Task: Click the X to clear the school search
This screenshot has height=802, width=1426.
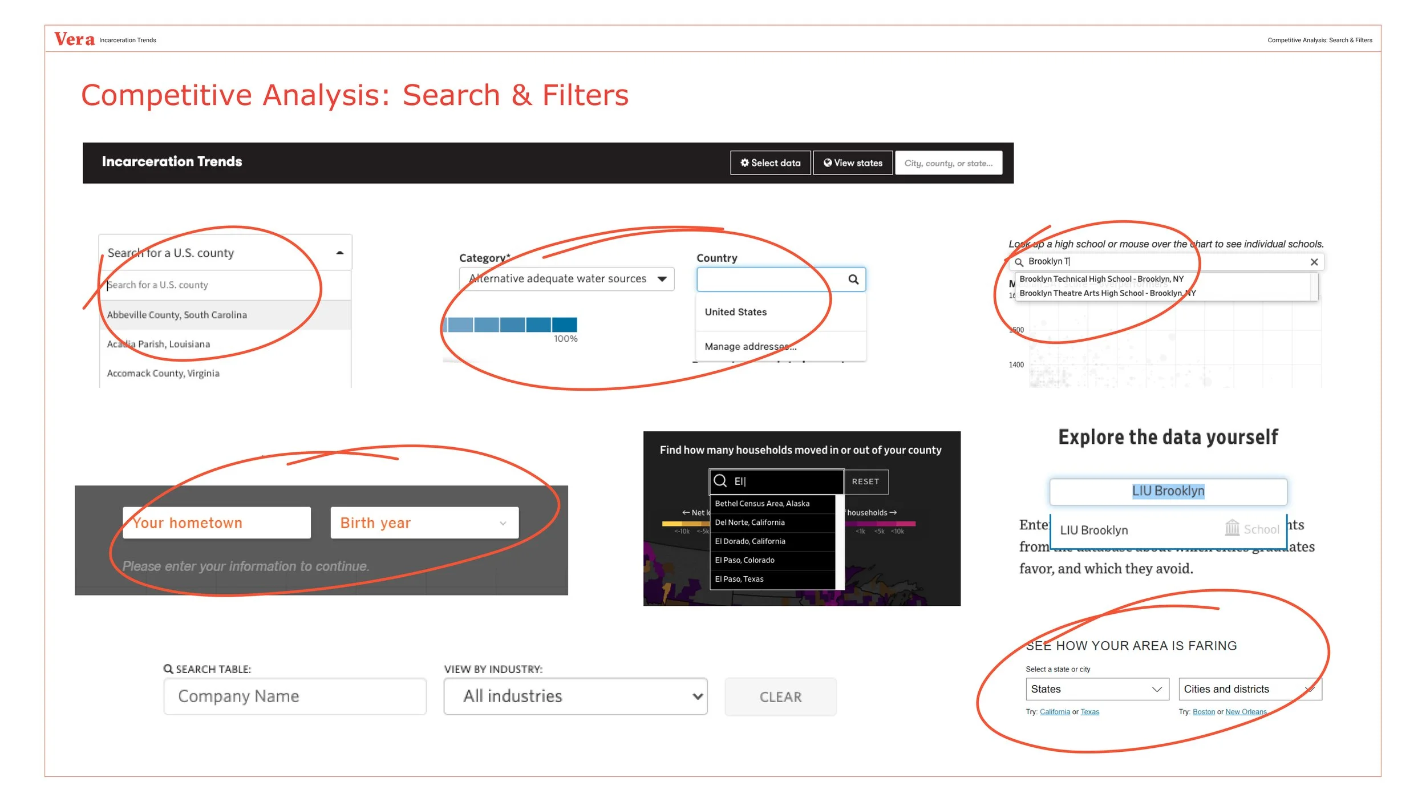Action: pyautogui.click(x=1314, y=262)
